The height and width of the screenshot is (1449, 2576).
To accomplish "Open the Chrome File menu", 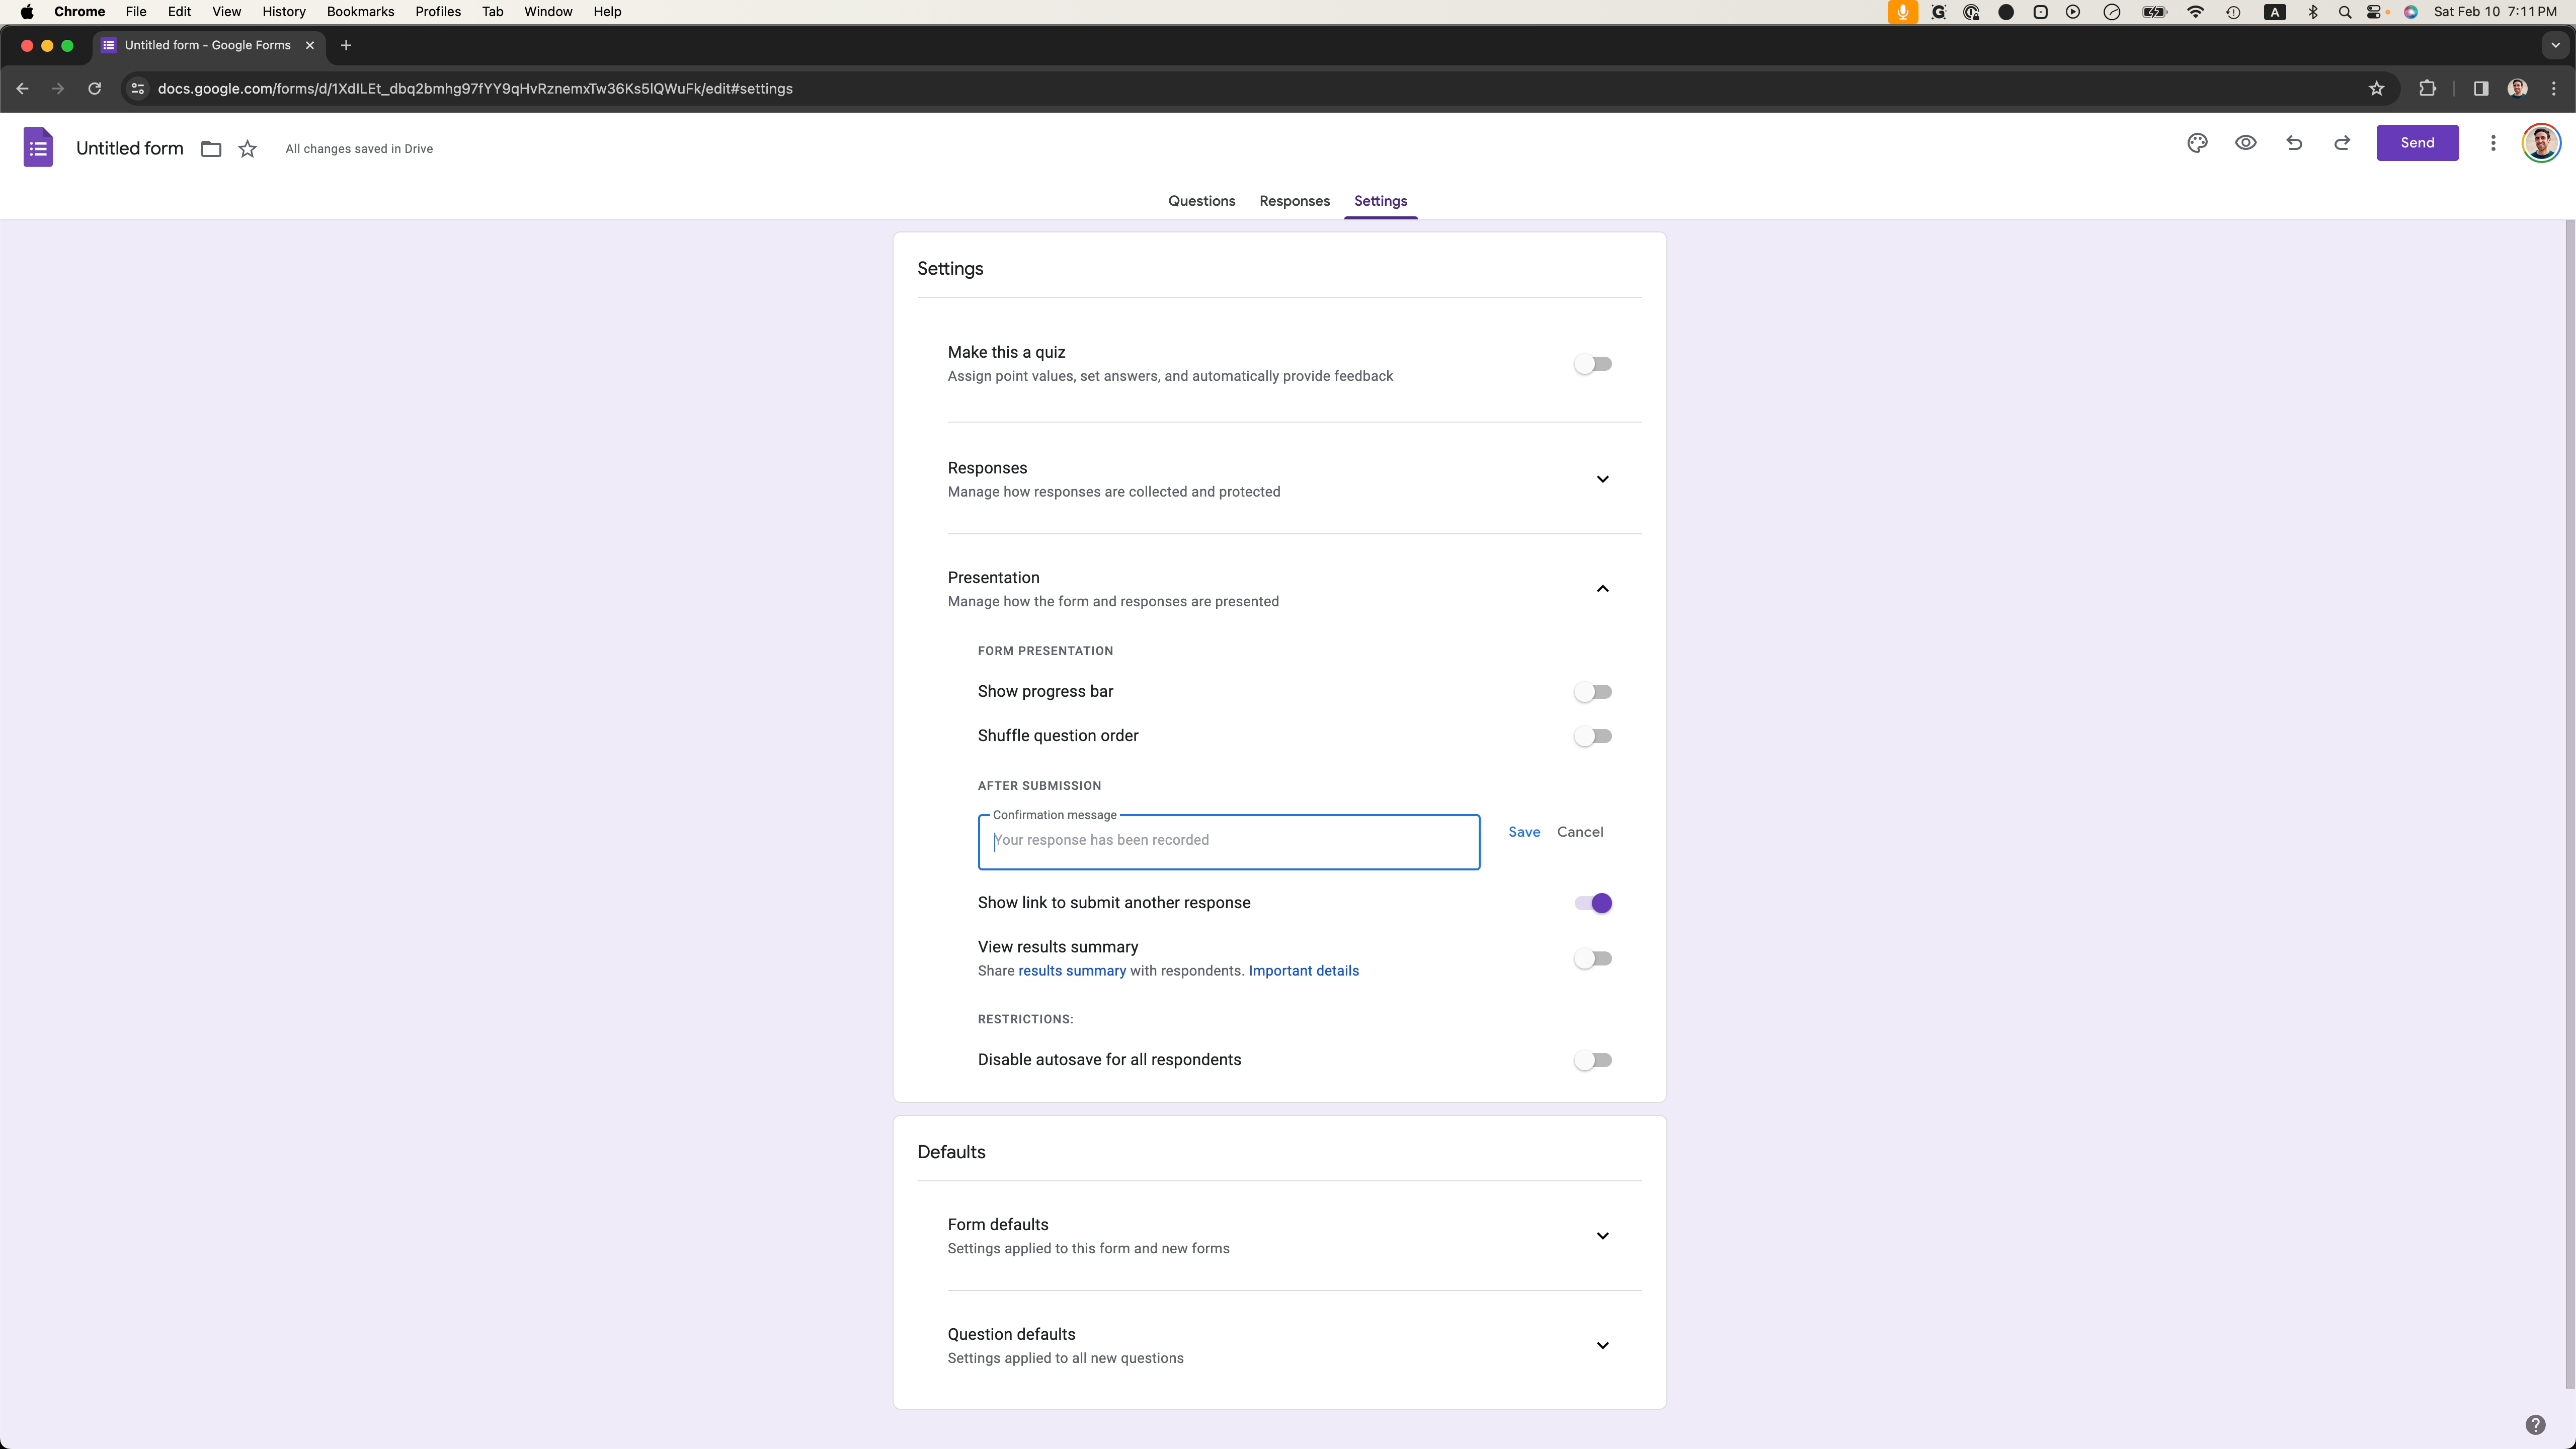I will pos(136,12).
